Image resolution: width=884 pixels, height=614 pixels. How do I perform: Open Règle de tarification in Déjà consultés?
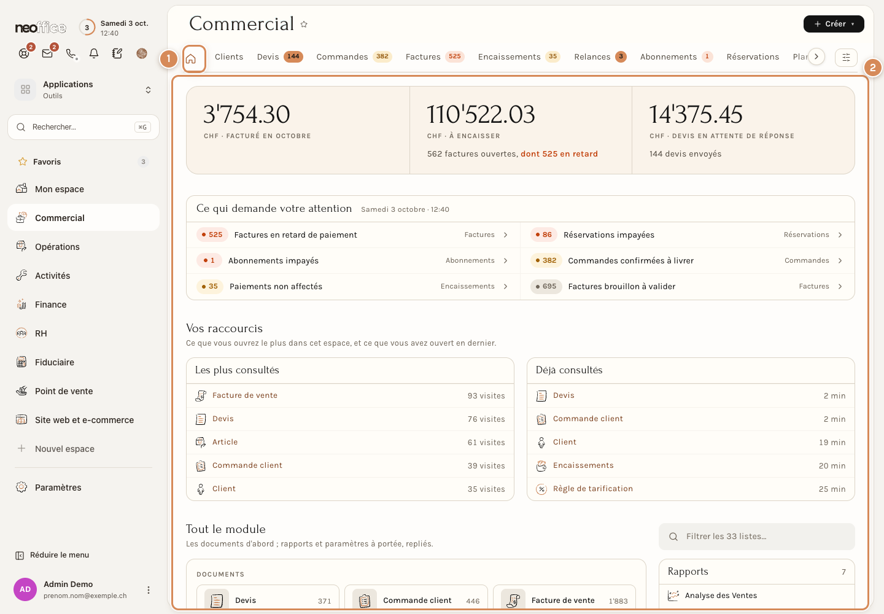coord(691,489)
